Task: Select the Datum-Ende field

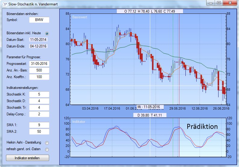Action: point(38,46)
